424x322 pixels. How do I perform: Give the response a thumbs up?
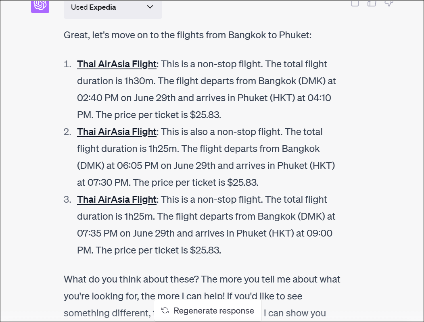point(372,3)
